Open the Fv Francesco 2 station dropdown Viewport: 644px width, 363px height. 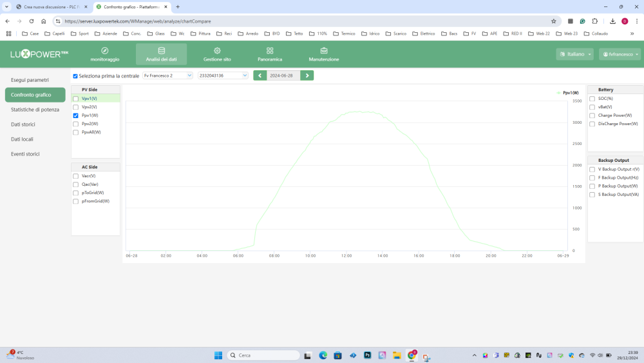(167, 75)
